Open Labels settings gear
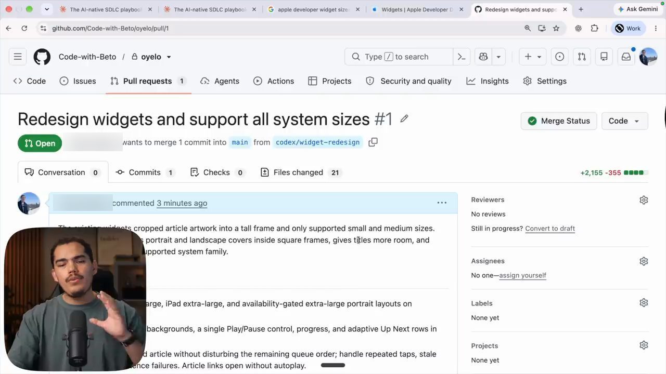This screenshot has width=666, height=374. pos(644,303)
